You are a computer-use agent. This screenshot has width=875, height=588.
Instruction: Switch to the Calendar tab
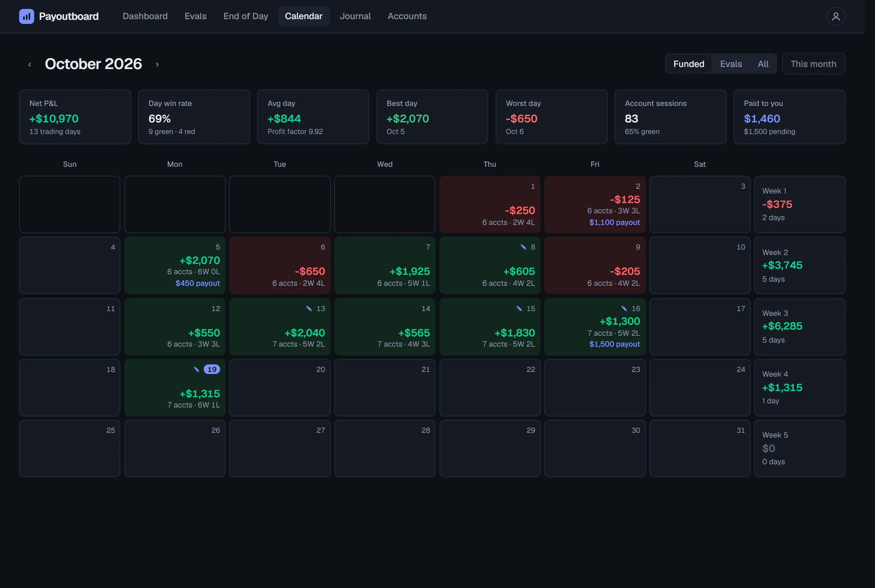(304, 16)
